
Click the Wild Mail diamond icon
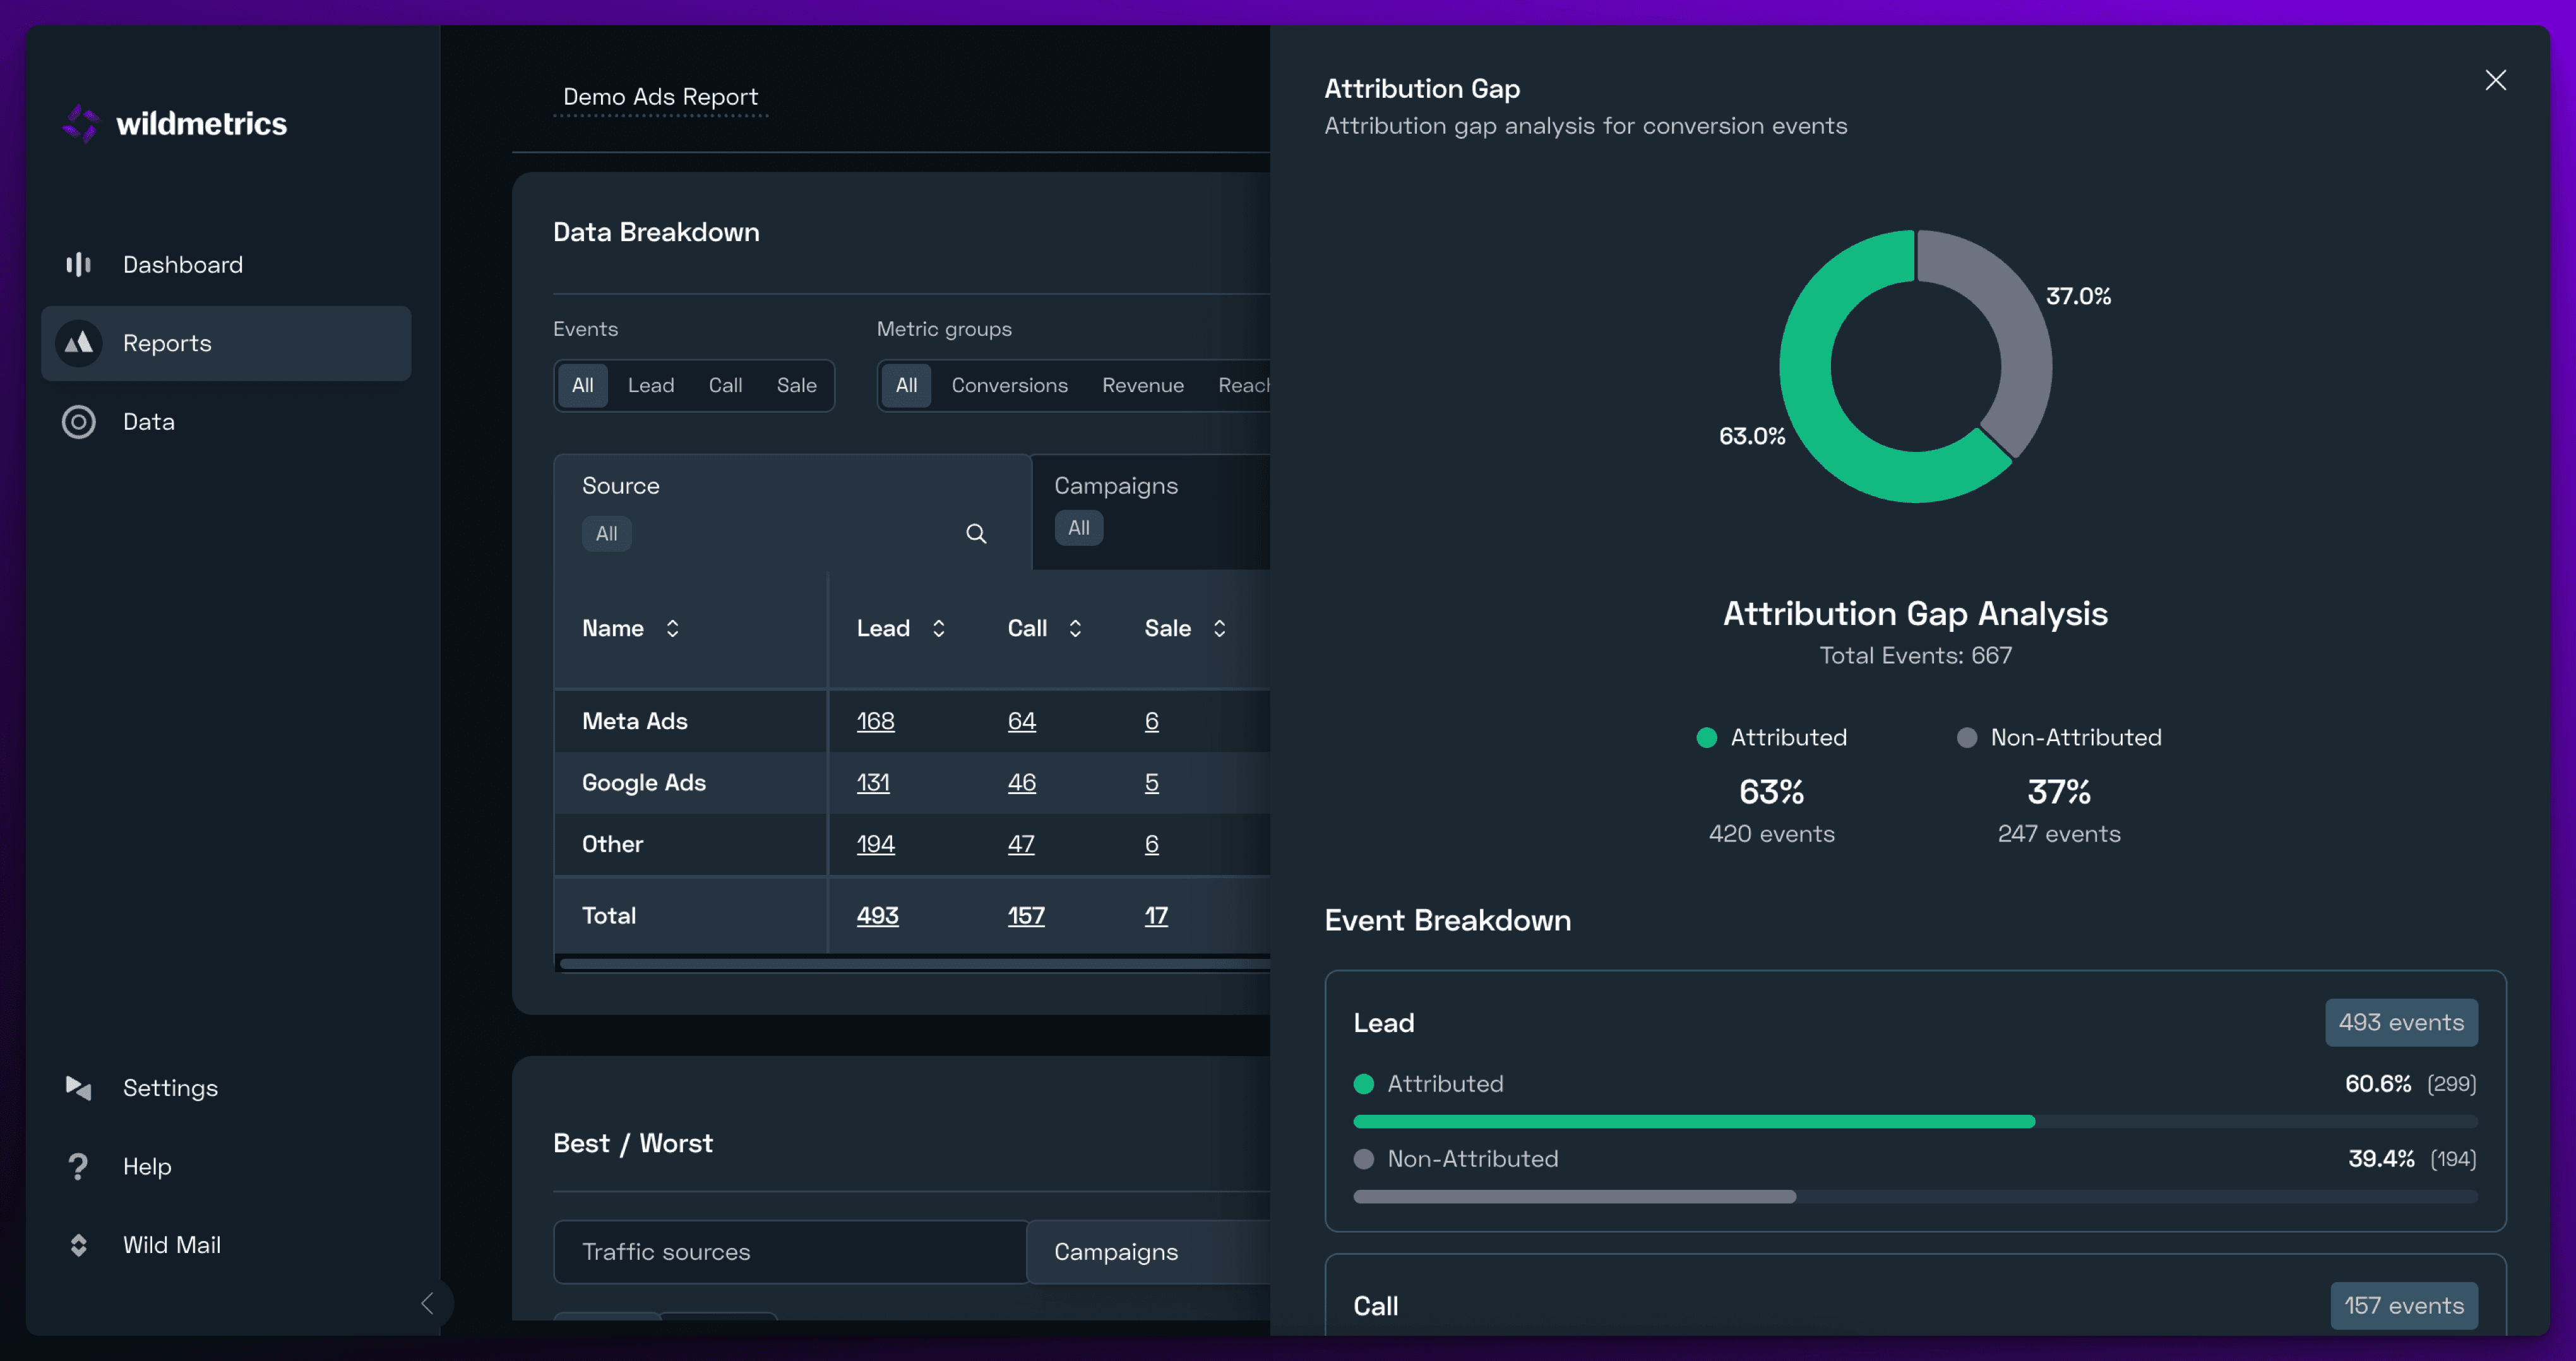tap(78, 1245)
